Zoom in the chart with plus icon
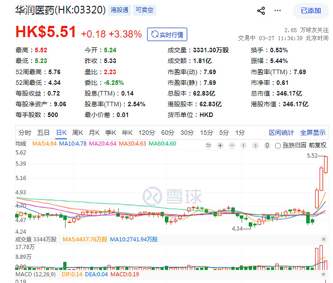 tap(220, 146)
